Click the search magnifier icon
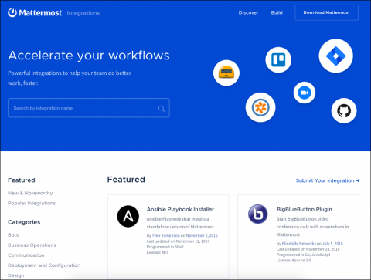 pyautogui.click(x=162, y=109)
